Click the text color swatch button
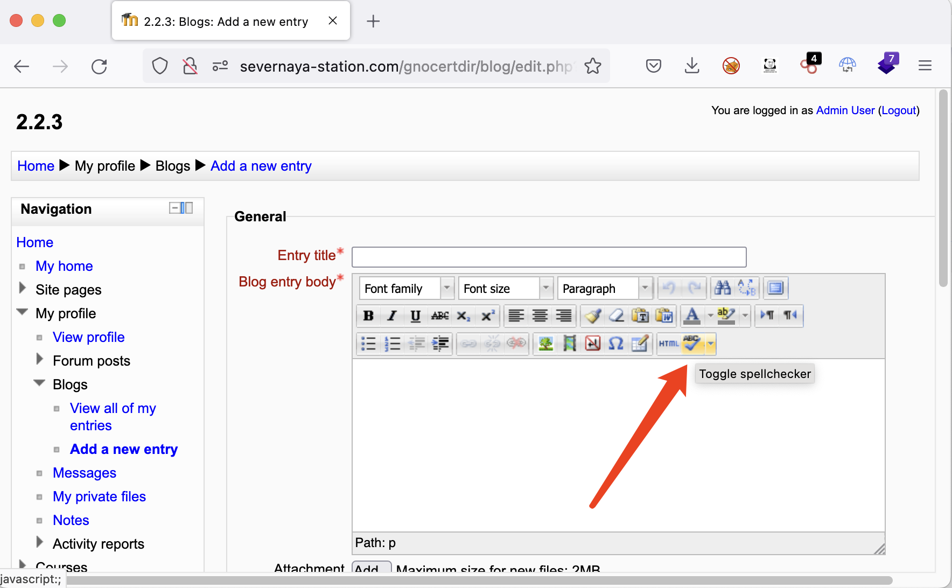Viewport: 952px width, 588px height. click(692, 316)
